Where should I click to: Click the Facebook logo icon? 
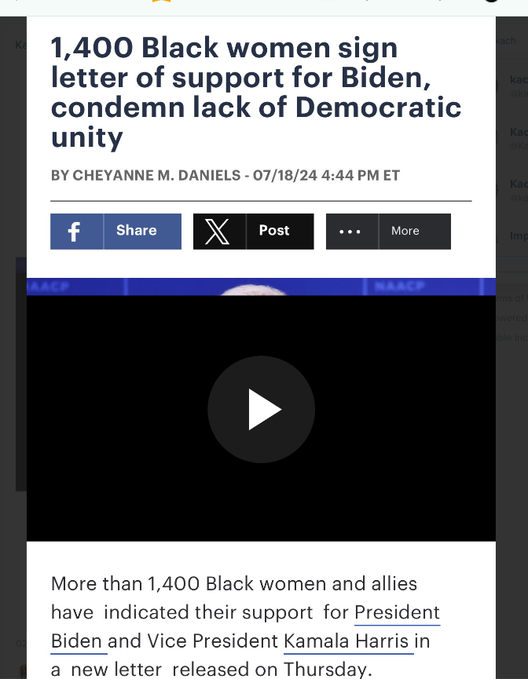(74, 232)
